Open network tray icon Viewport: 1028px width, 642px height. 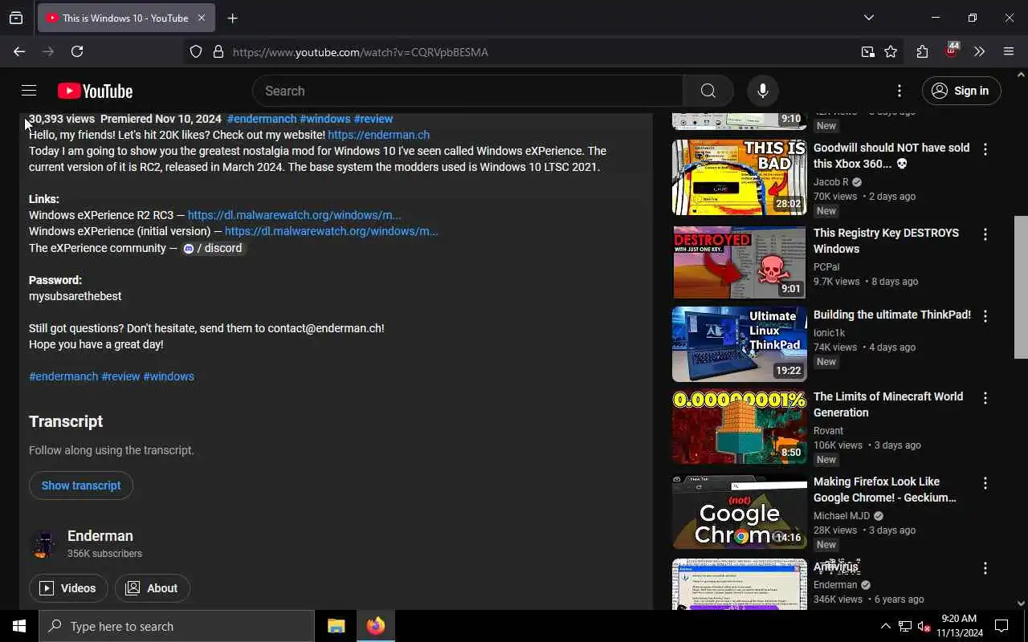pos(905,626)
